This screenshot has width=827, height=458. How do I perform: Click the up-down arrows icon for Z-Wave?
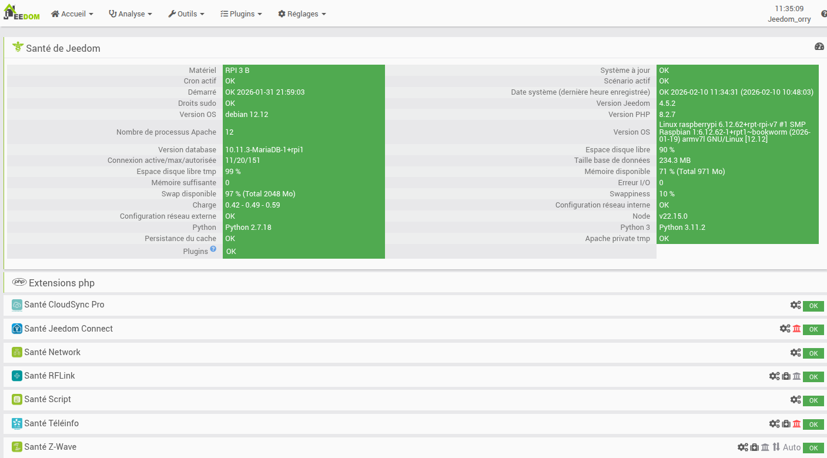776,447
